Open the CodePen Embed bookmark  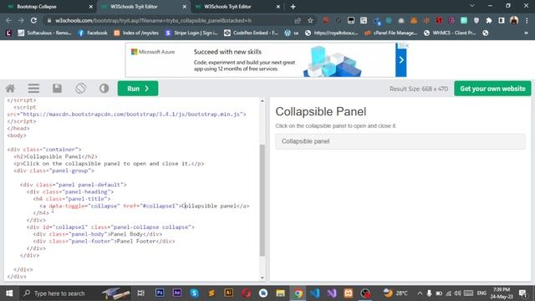[251, 33]
